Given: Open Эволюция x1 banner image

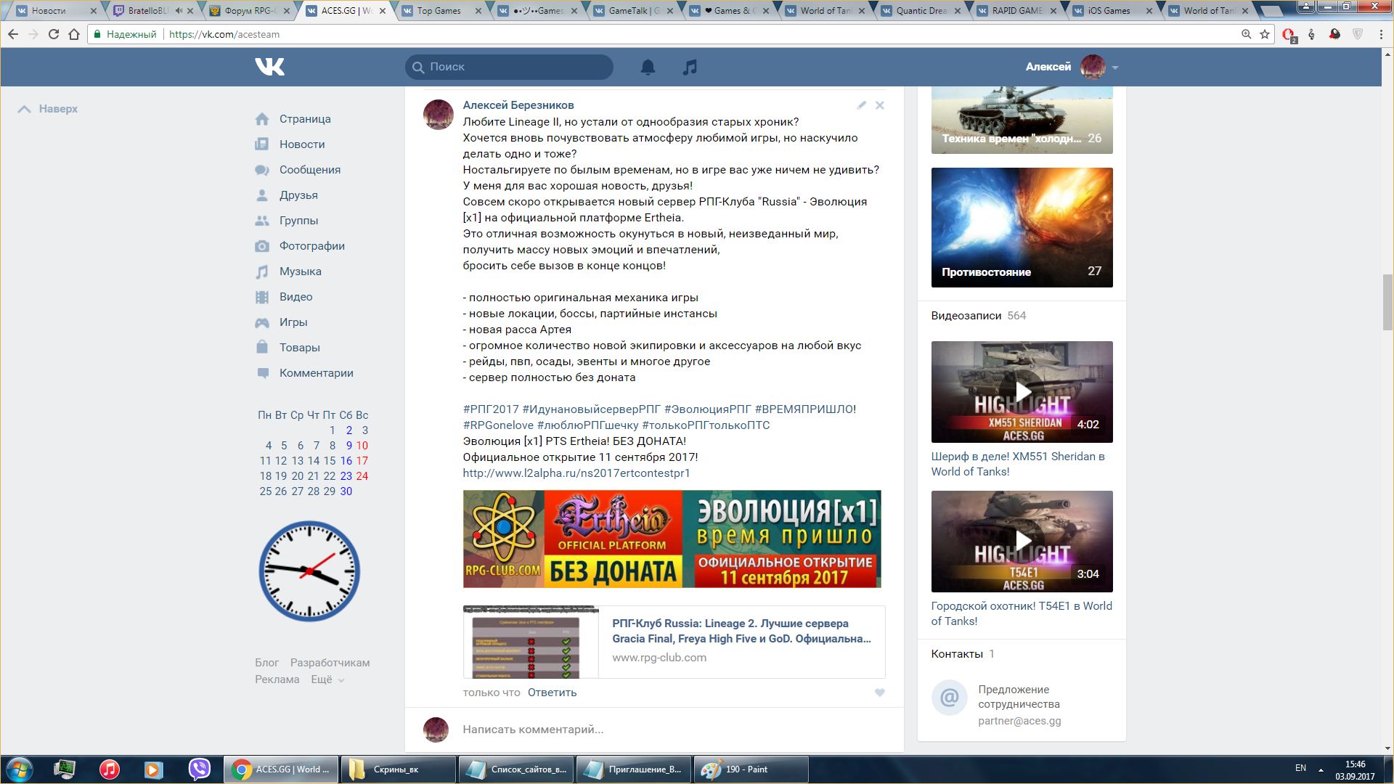Looking at the screenshot, I should click(672, 539).
